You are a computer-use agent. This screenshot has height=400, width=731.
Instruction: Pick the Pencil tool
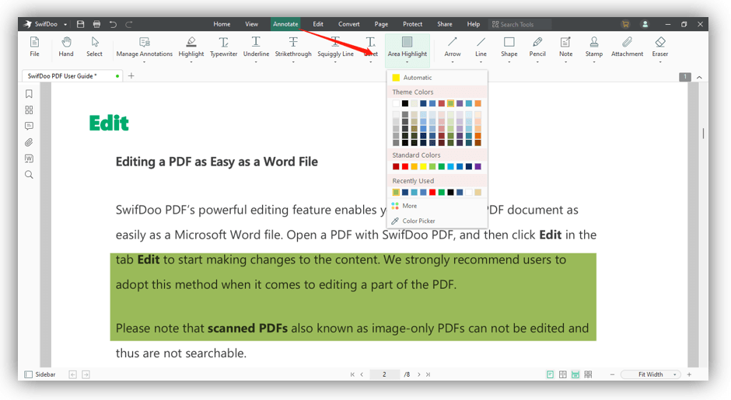[x=537, y=47]
